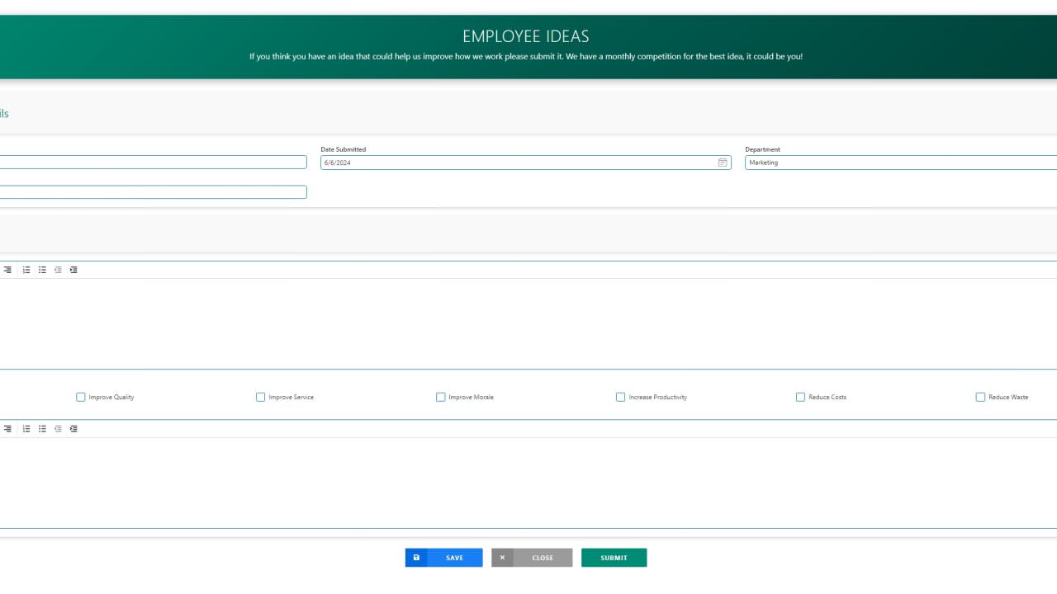Viewport: 1057px width, 594px height.
Task: Apply bulleted list in the idea description toolbar
Action: point(41,269)
